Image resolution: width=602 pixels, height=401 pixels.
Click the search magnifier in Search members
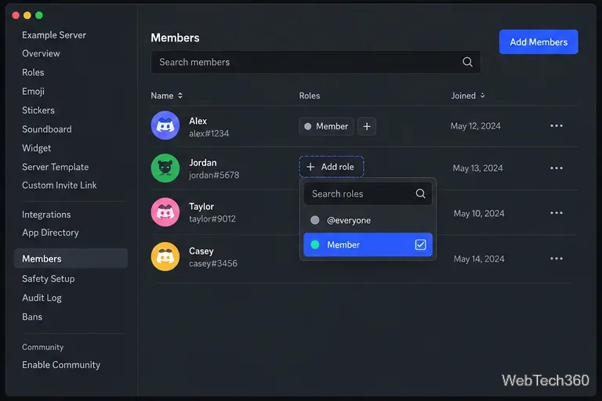coord(467,62)
